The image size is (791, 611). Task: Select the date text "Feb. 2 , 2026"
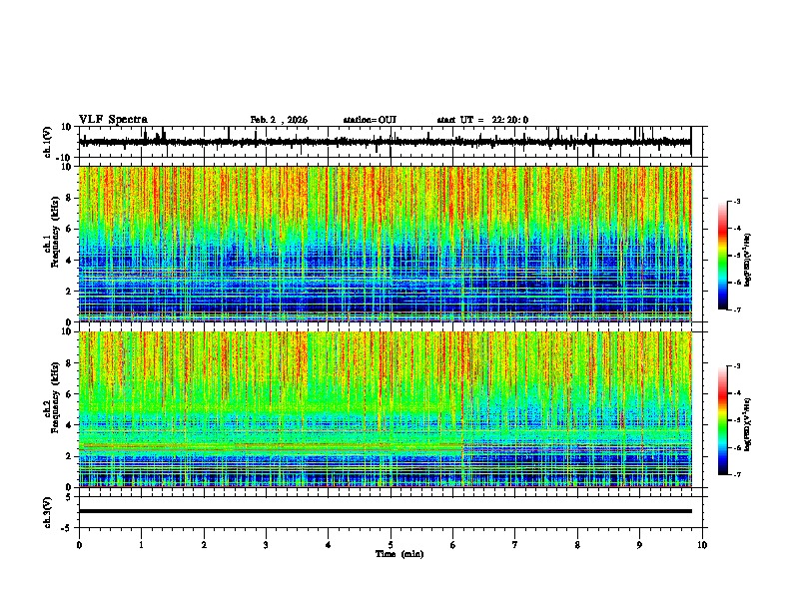pyautogui.click(x=279, y=120)
